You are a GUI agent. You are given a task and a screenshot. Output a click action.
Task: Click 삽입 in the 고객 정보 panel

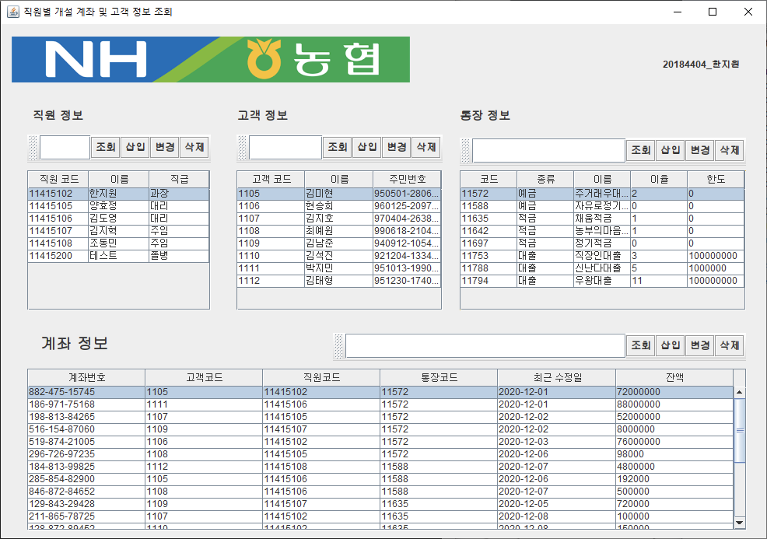click(x=366, y=147)
